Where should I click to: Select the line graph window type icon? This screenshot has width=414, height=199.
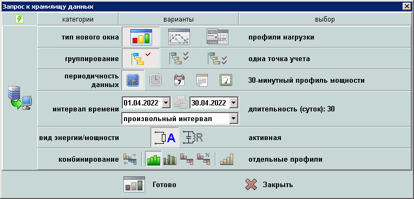pos(179,37)
